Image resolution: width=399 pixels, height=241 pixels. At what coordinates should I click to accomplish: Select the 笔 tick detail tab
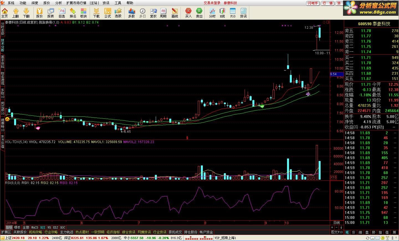[347, 232]
